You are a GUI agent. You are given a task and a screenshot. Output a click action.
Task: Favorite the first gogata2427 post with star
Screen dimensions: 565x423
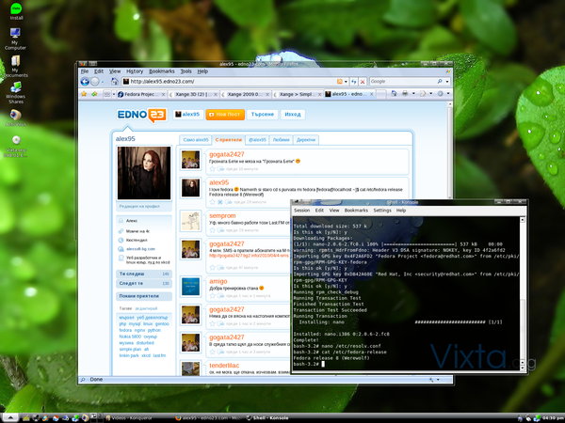[212, 169]
